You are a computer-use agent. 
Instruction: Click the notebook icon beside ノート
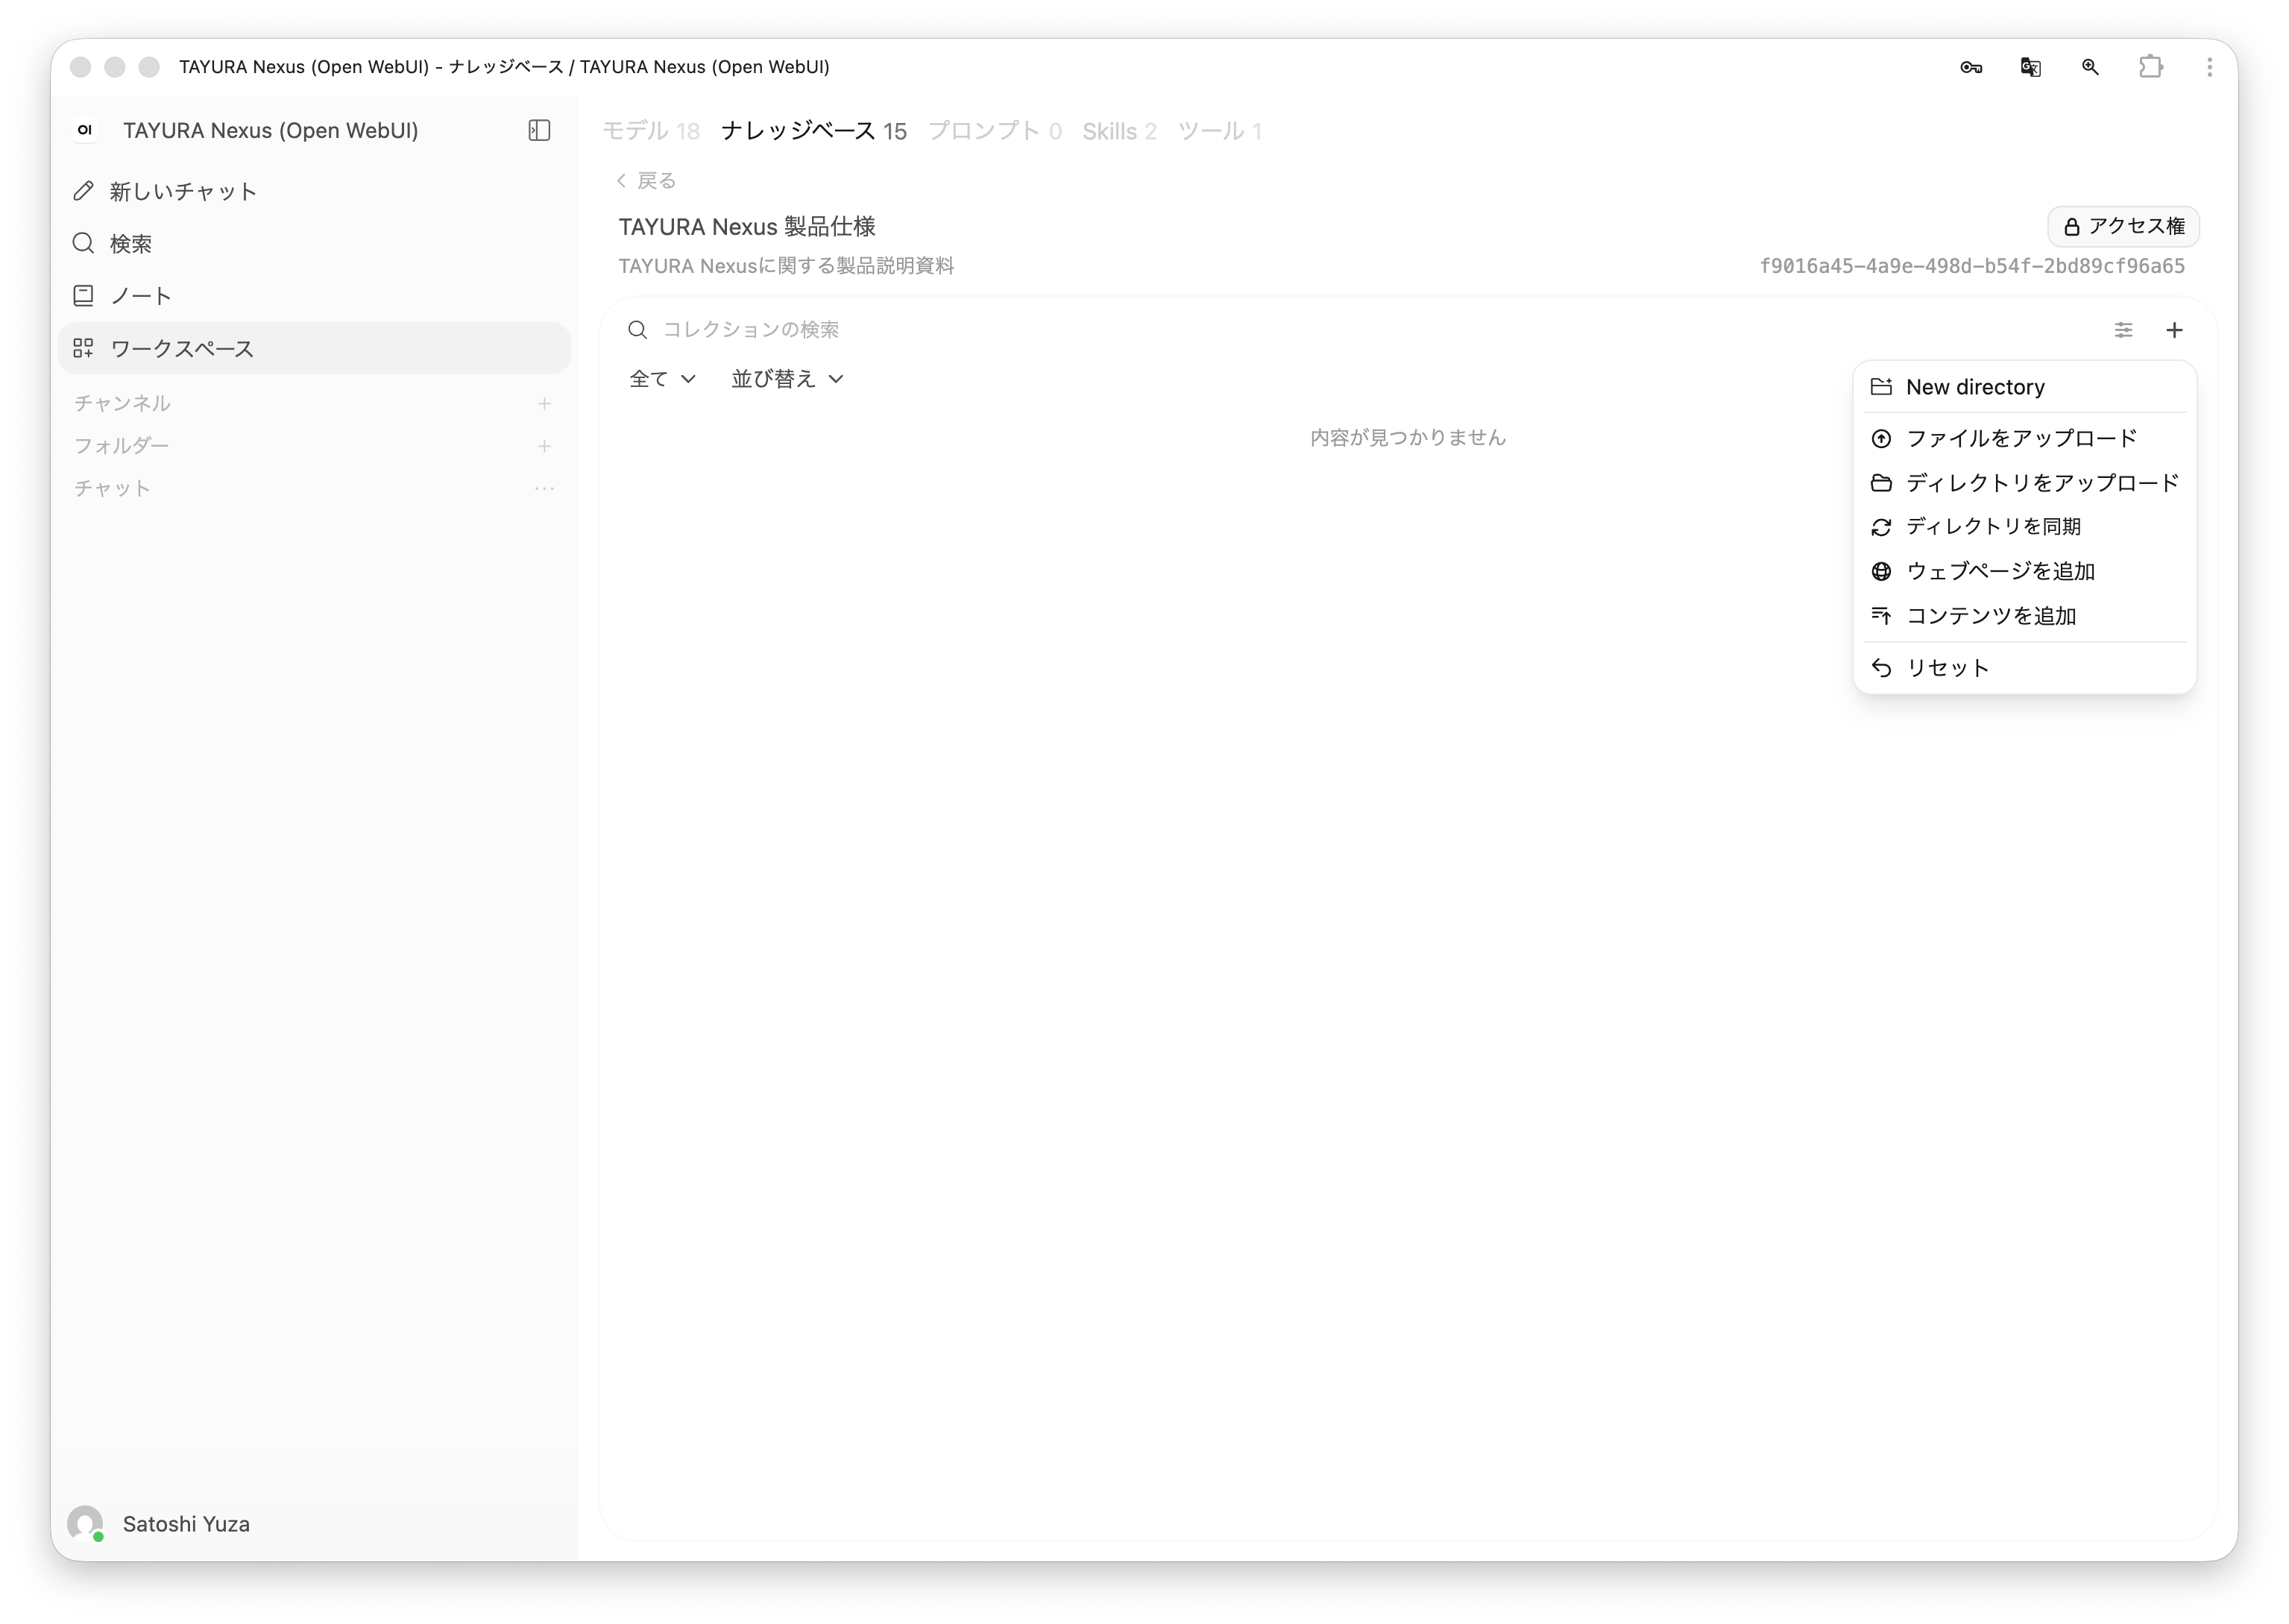pyautogui.click(x=84, y=295)
